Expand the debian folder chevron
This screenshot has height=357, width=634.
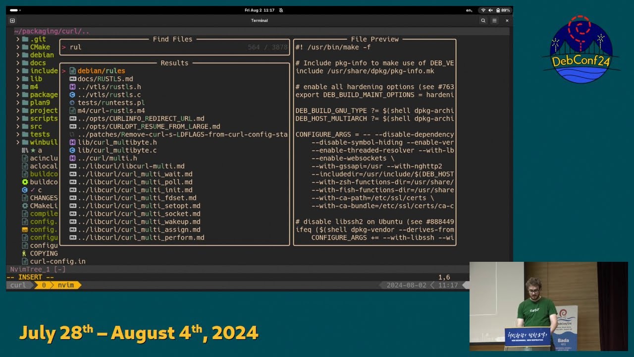[x=18, y=55]
